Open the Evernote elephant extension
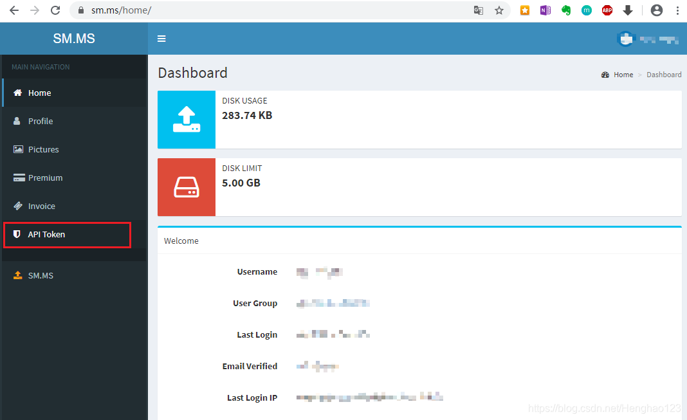Viewport: 687px width, 420px height. click(566, 10)
